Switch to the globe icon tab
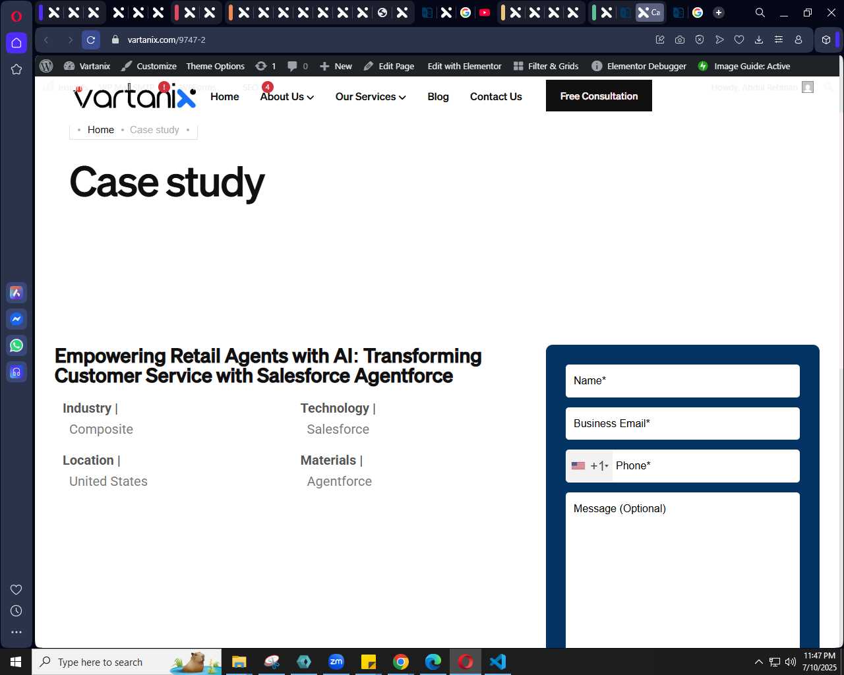 coord(382,13)
